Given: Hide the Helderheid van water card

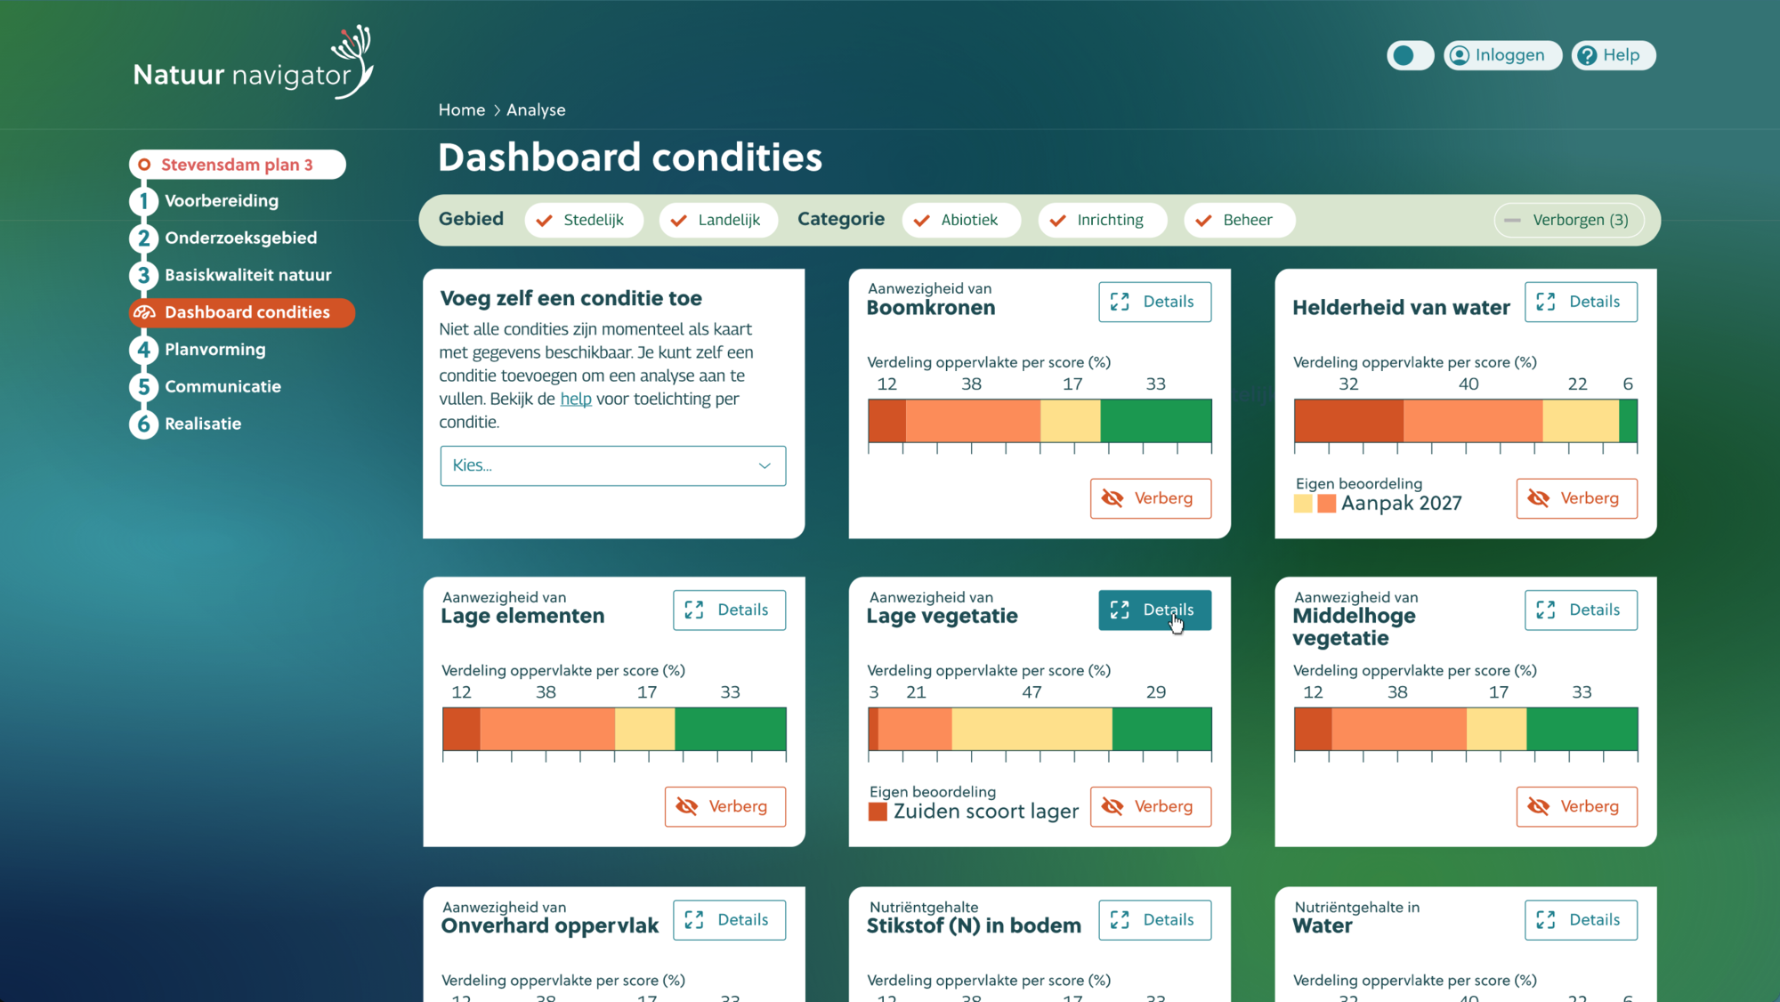Looking at the screenshot, I should [1577, 498].
